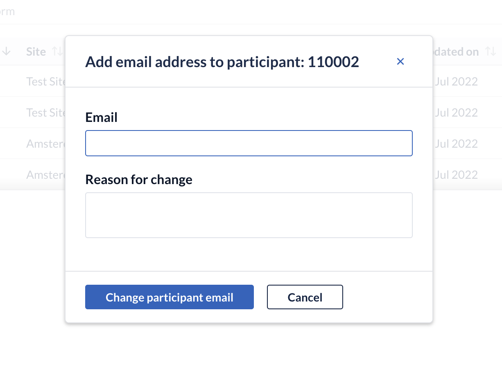
Task: Click the Reason for change label
Action: click(x=139, y=180)
